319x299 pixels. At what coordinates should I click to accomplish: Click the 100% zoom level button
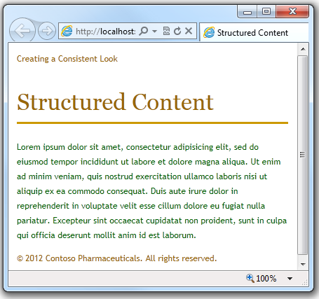266,279
